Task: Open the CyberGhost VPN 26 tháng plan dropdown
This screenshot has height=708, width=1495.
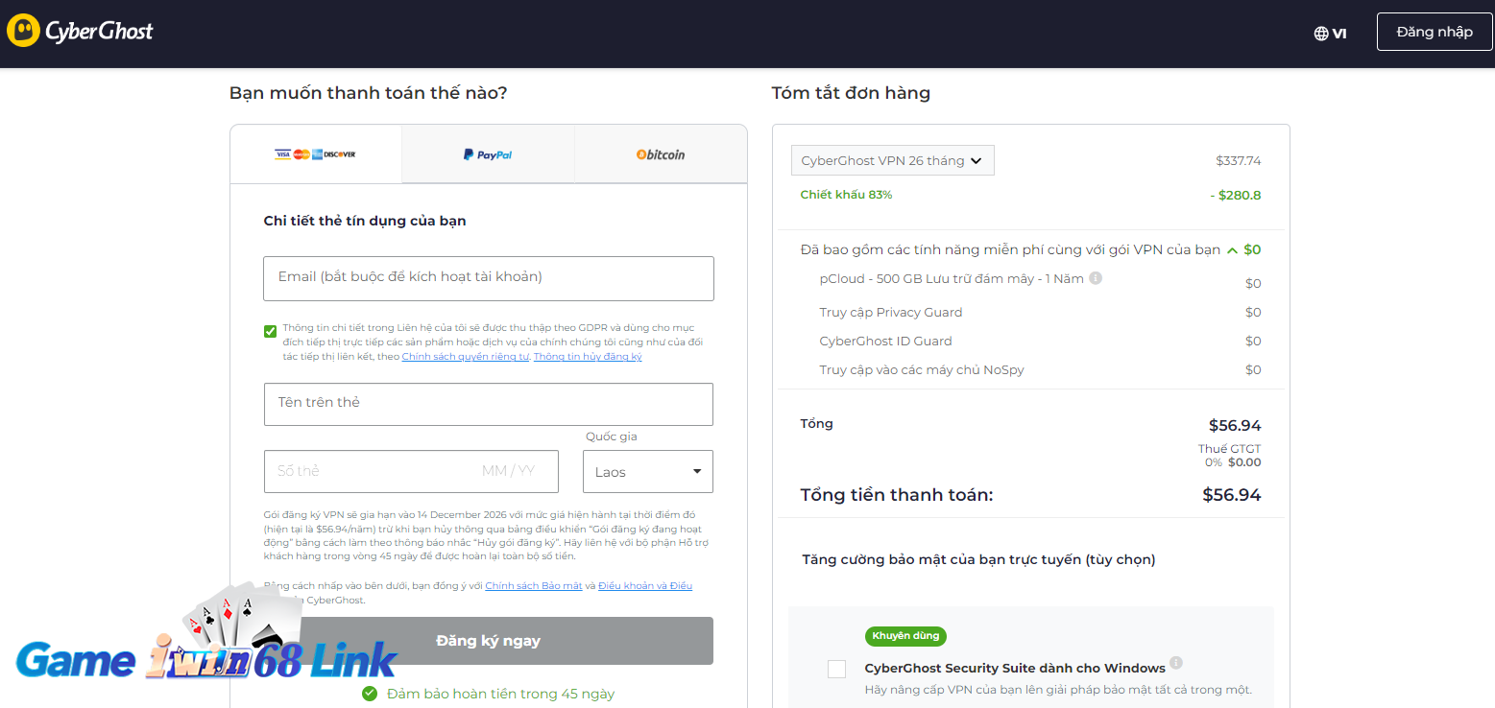Action: point(892,160)
